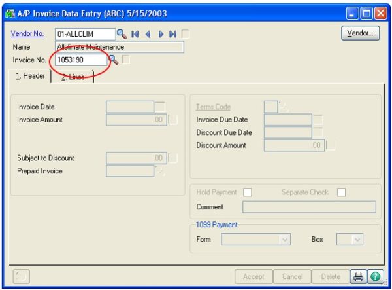The height and width of the screenshot is (290, 392).
Task: Jump to last vendor record
Action: [x=173, y=34]
